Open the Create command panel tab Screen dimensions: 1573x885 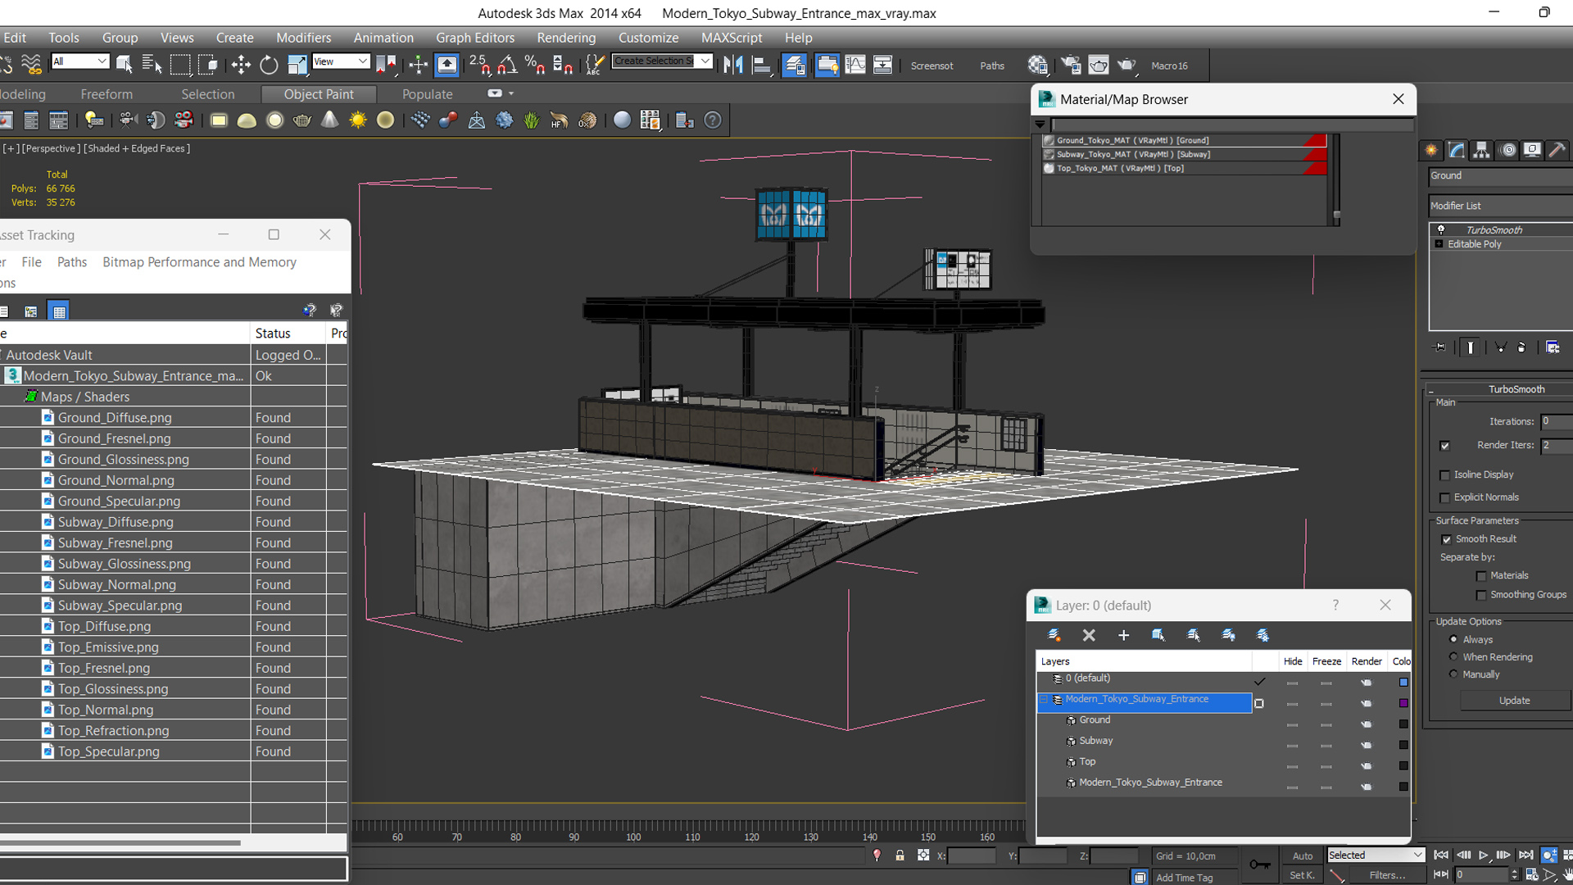pos(1431,150)
